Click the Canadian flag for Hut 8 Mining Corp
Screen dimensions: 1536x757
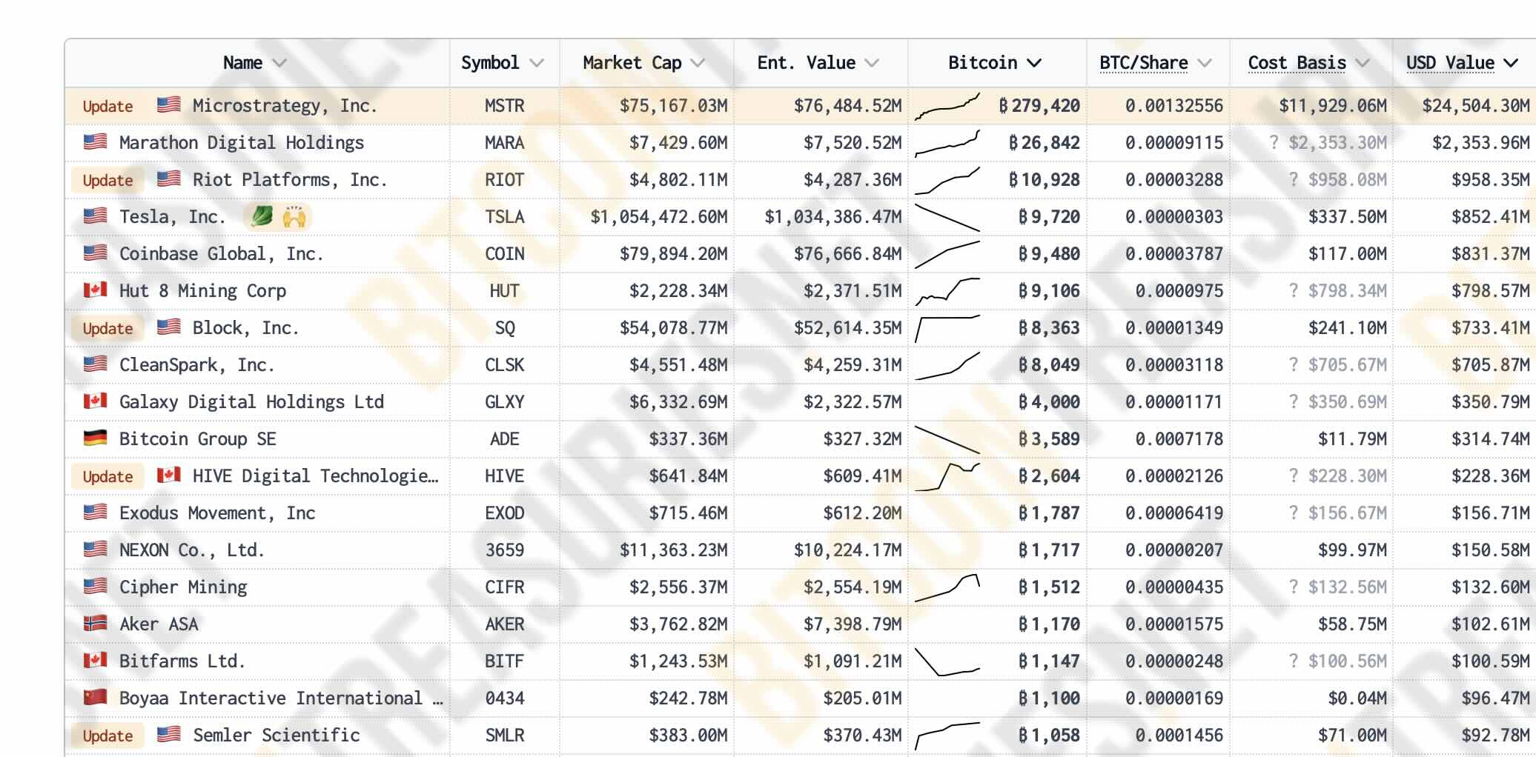pos(95,290)
